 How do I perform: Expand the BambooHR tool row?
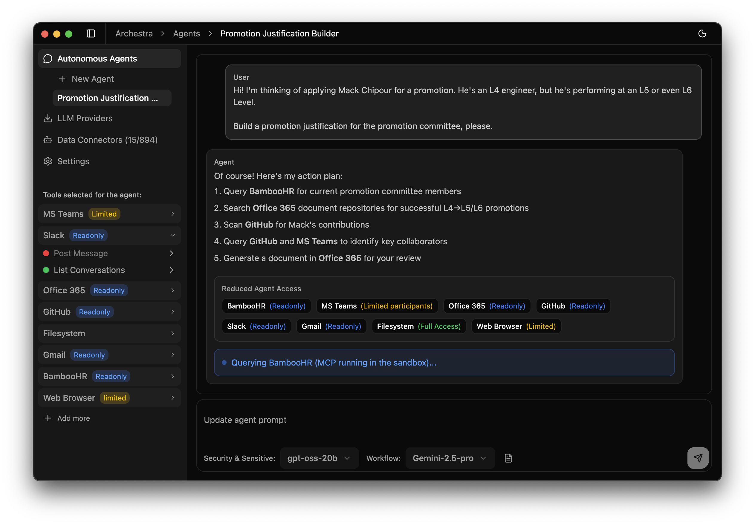coord(109,376)
